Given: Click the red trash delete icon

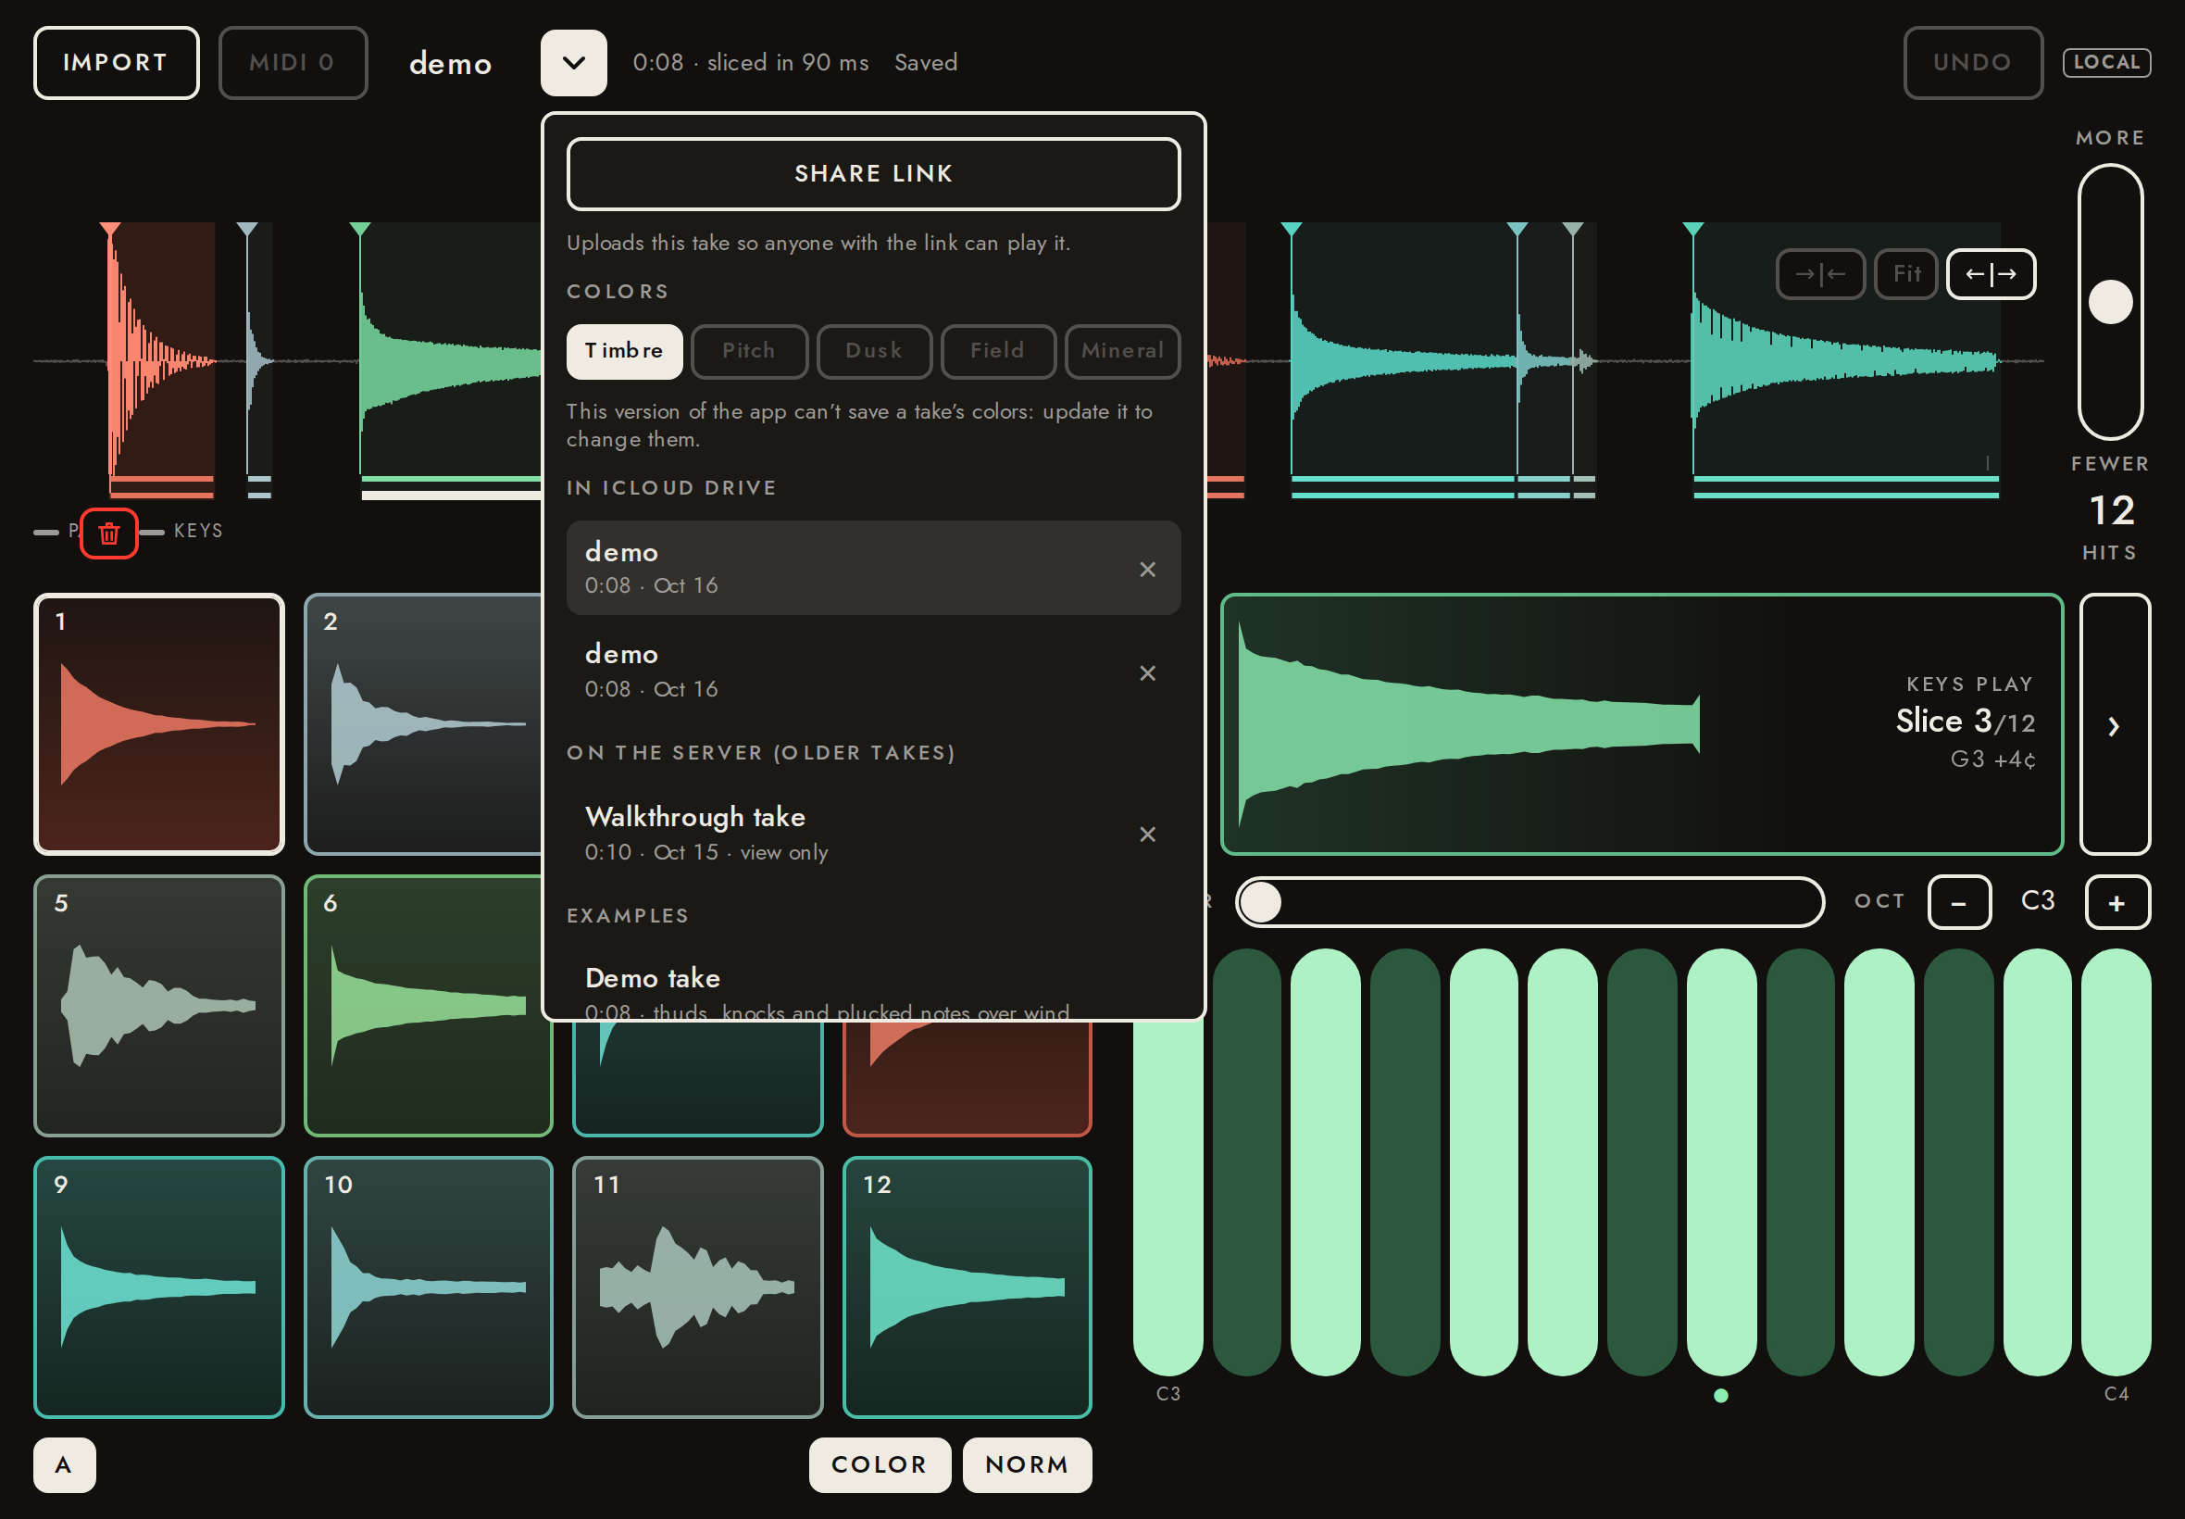Looking at the screenshot, I should [108, 534].
